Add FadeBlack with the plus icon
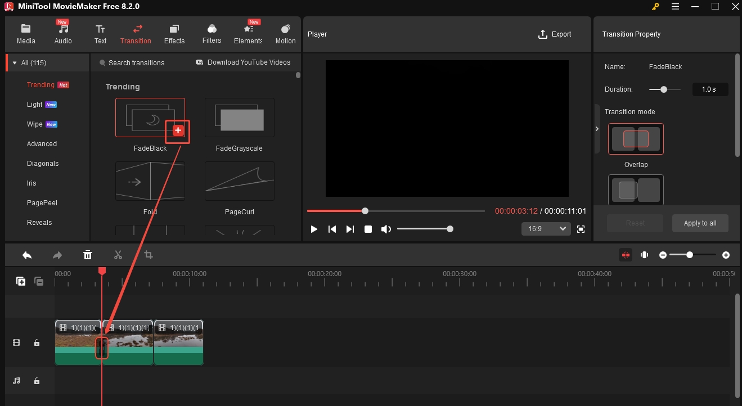 [x=178, y=130]
